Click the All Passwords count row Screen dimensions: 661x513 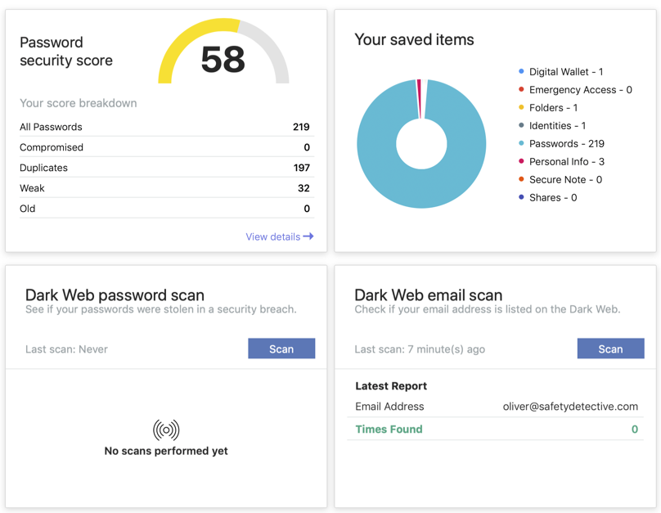(165, 127)
